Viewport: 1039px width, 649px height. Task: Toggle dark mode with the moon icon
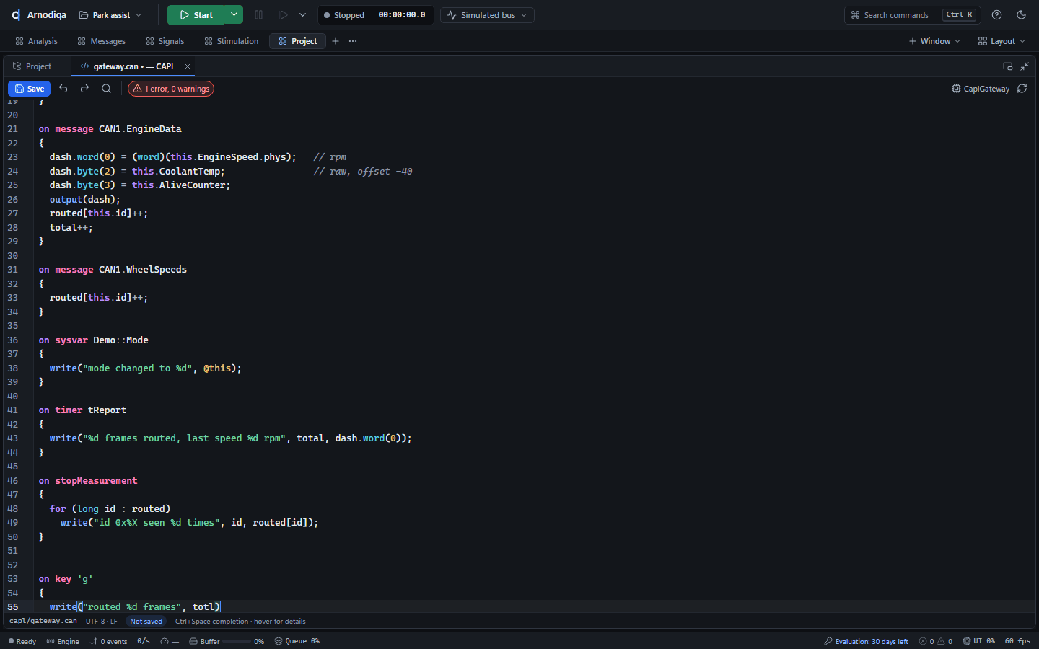point(1022,15)
